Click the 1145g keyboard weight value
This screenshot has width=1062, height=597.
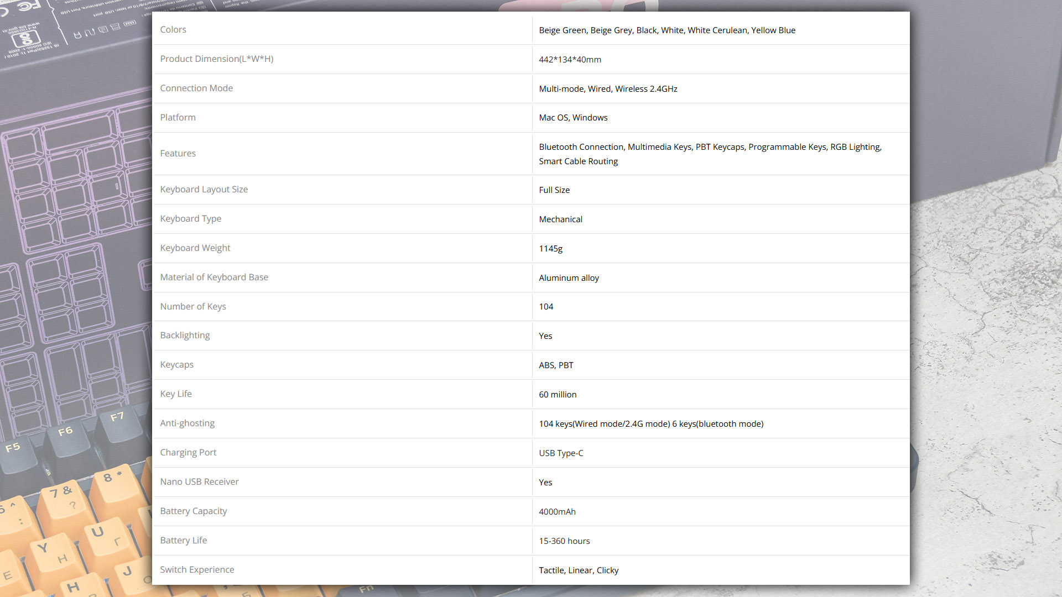click(550, 249)
